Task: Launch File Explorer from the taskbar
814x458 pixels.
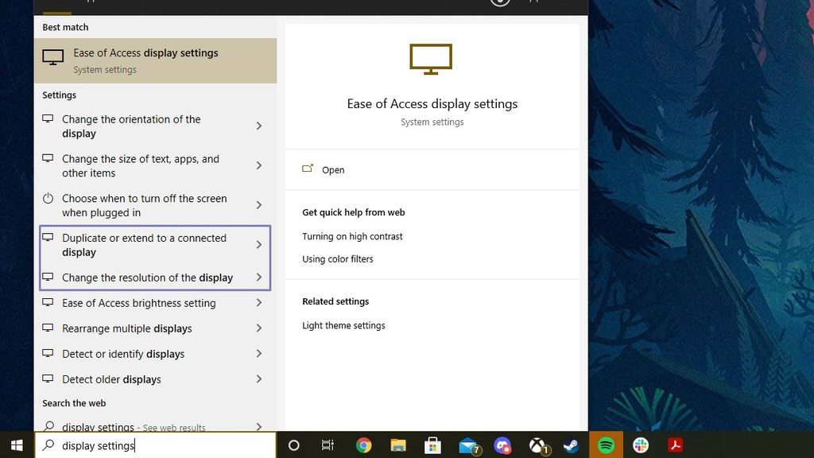Action: [398, 445]
